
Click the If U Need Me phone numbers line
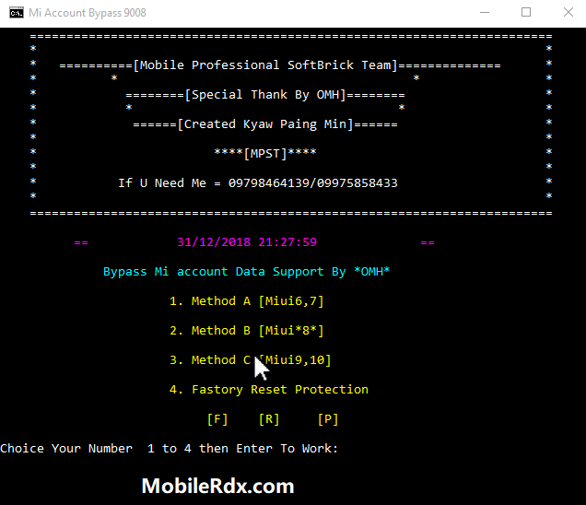[258, 183]
